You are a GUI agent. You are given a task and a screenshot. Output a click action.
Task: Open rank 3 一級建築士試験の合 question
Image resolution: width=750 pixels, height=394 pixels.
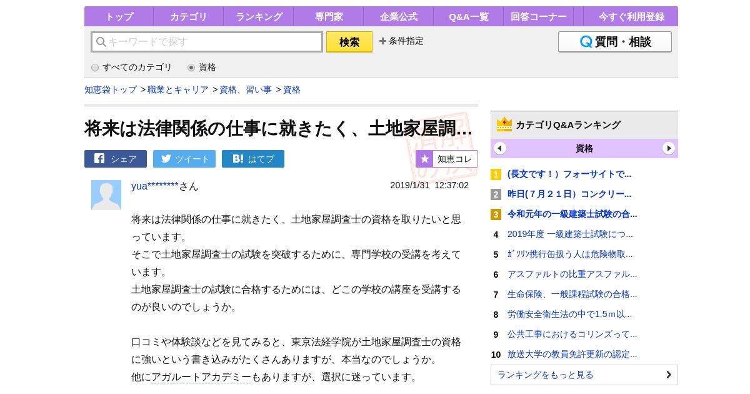point(572,214)
